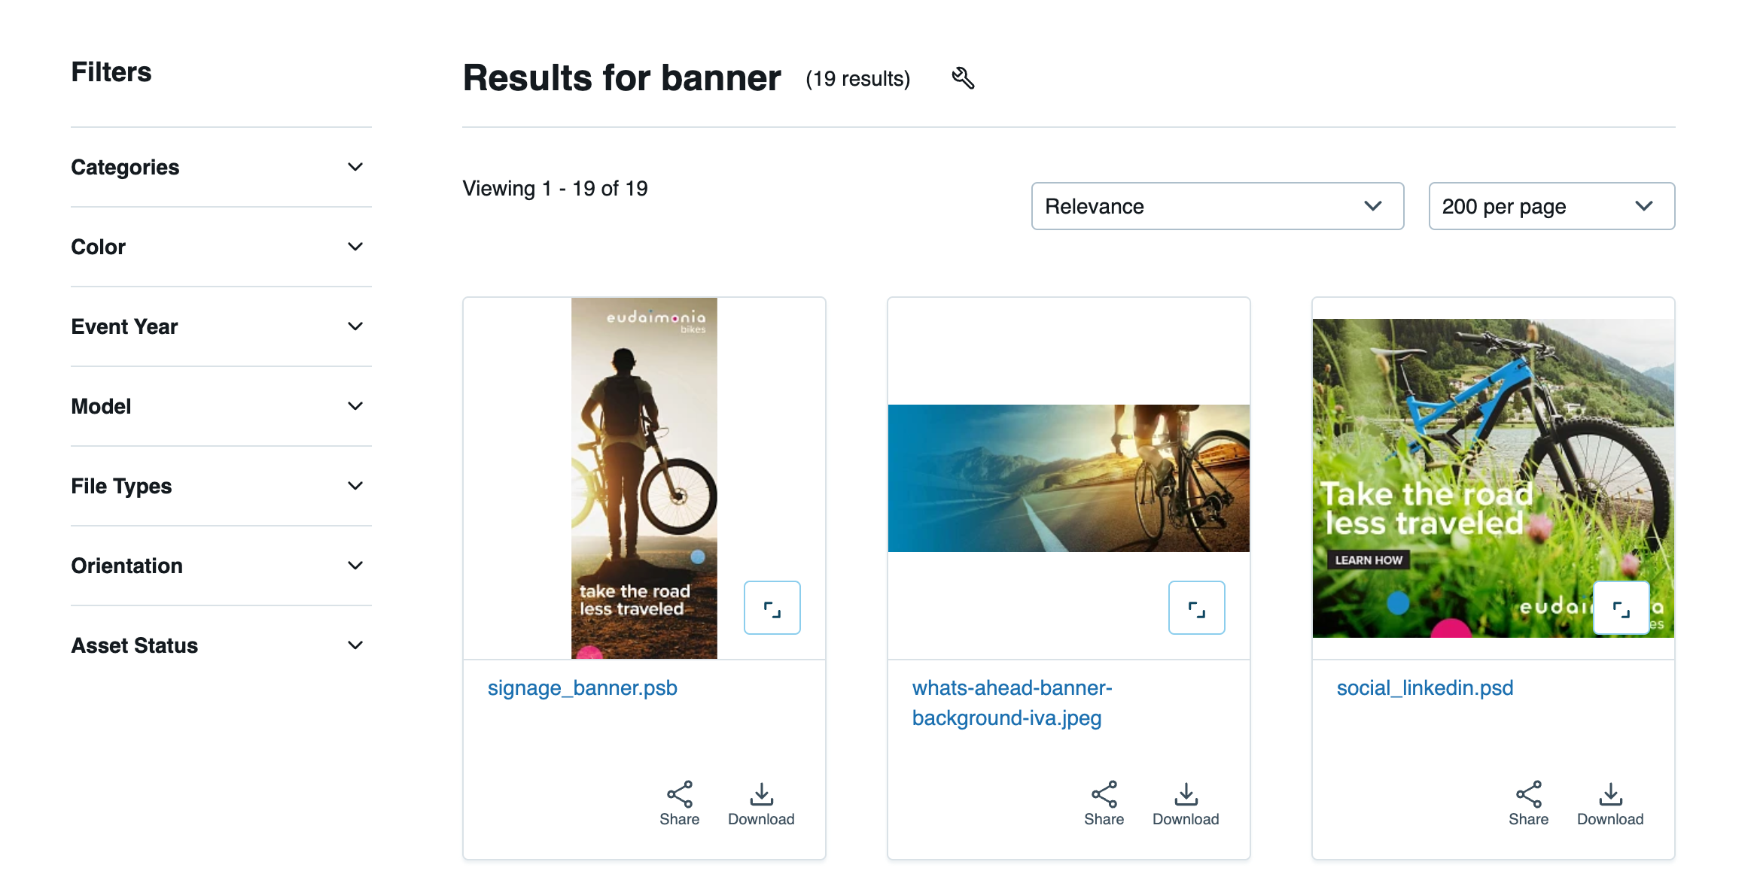Viewport: 1757px width, 889px height.
Task: Expand preview of whats-ahead-banner-background-iva.jpeg
Action: pos(1196,608)
